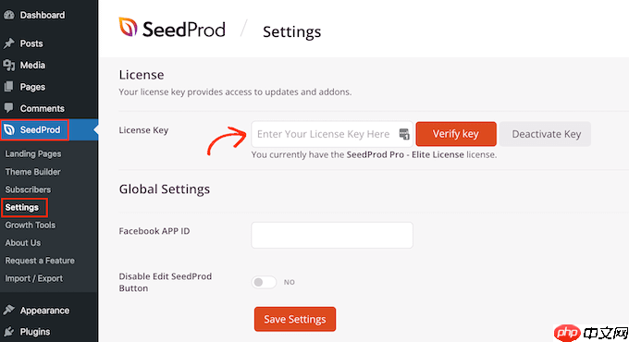Screen dimensions: 629x342
Task: Click the Plugins plug icon
Action: [x=9, y=332]
